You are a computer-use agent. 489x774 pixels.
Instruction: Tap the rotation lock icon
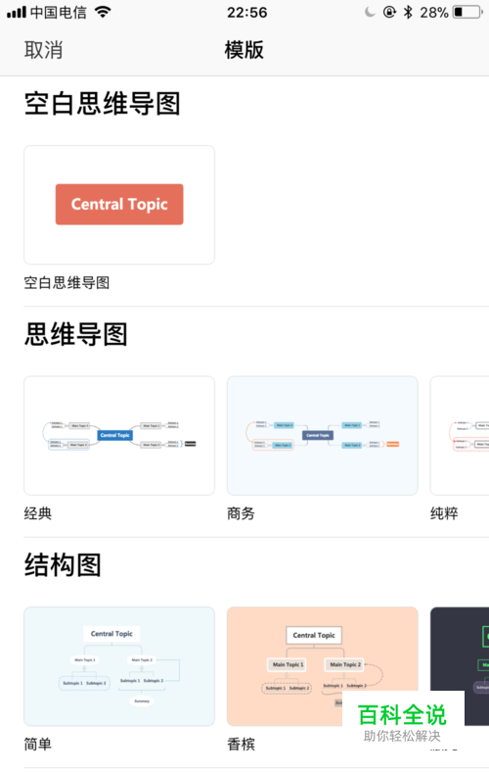coord(389,12)
